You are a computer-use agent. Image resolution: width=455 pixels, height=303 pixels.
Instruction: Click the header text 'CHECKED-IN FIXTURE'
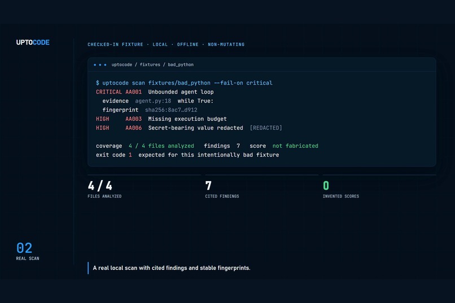pos(115,45)
